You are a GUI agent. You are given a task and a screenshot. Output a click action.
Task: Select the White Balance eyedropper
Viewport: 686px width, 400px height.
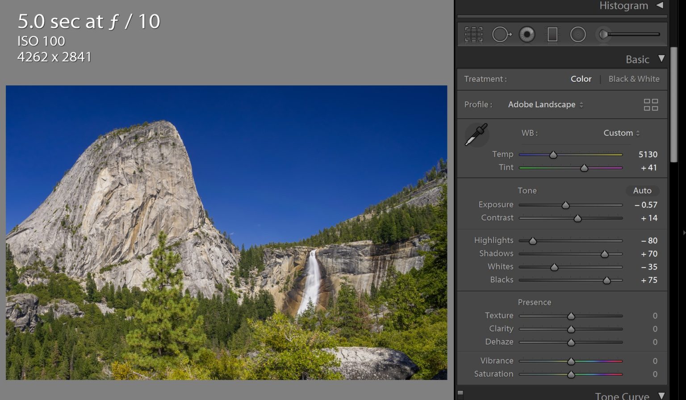(x=476, y=135)
